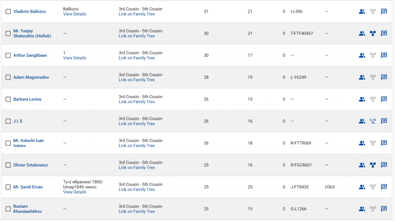This screenshot has height=221, width=395.
Task: View Tunjay Shebzukho's family tree icon
Action: [373, 34]
